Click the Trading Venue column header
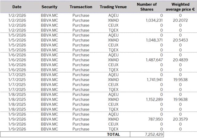The height and width of the screenshot is (138, 197). (114, 7)
